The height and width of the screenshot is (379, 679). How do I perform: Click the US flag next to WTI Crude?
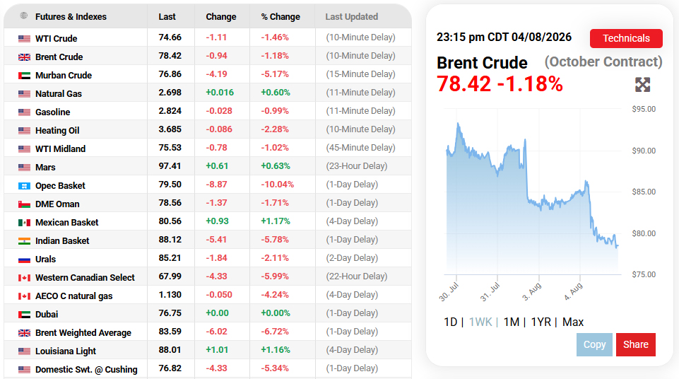pyautogui.click(x=24, y=39)
